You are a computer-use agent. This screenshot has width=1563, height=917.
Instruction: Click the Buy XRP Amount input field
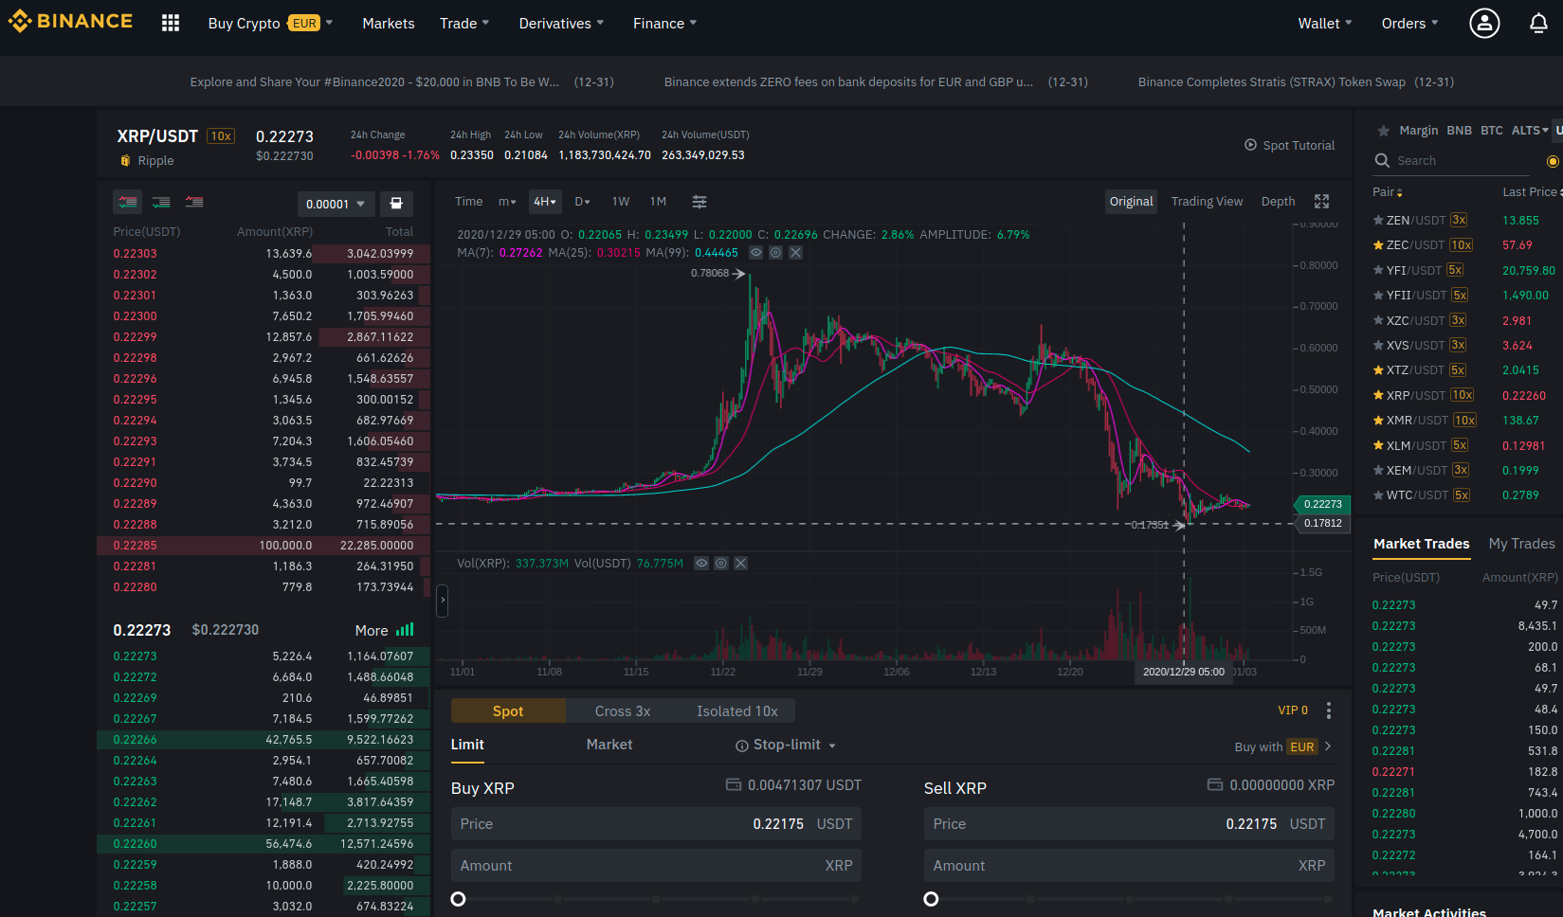point(656,866)
